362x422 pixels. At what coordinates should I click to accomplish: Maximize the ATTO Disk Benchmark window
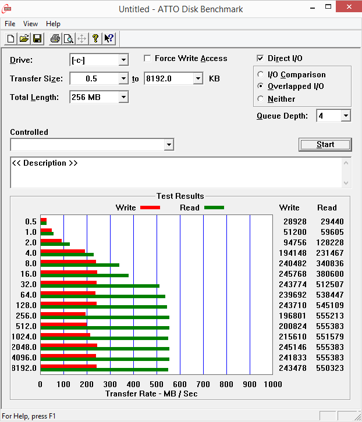[x=328, y=8]
